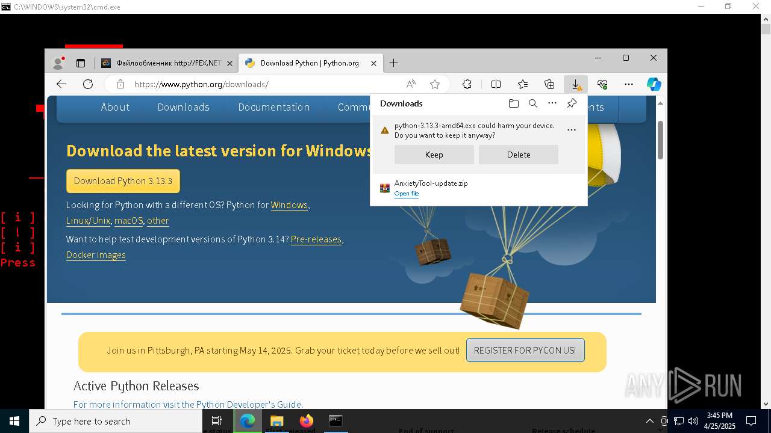The image size is (771, 433).
Task: Open the Downloads menu on python.org
Action: (x=183, y=107)
